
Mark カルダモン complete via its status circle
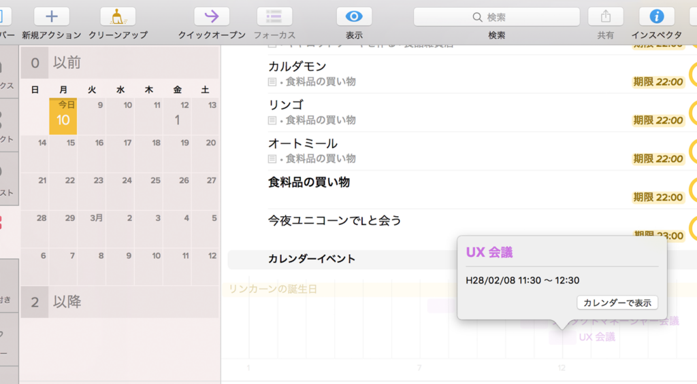692,73
